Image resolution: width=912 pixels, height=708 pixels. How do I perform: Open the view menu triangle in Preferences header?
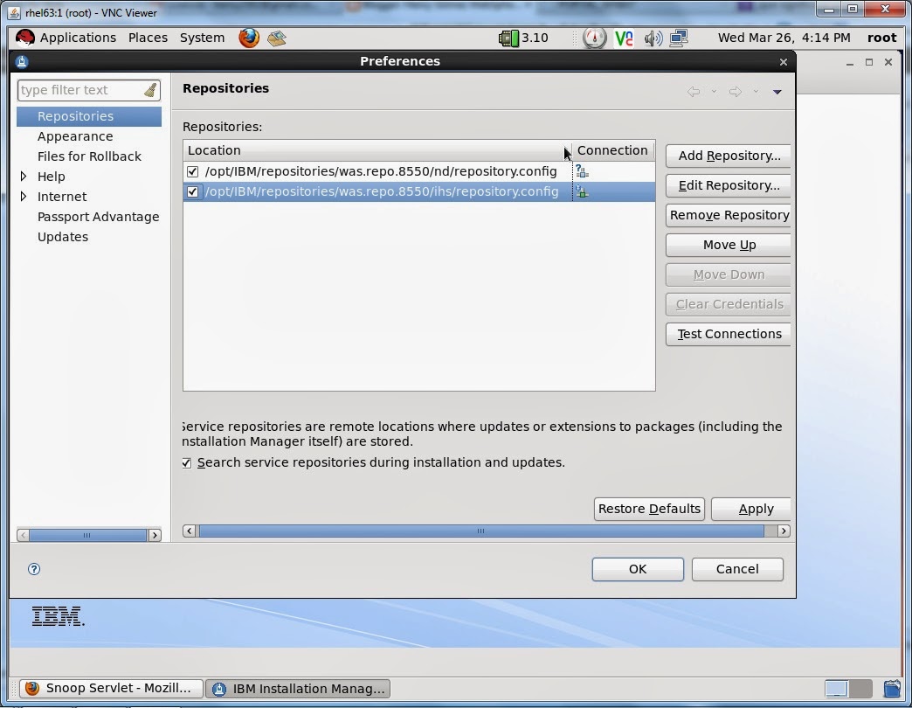point(776,91)
